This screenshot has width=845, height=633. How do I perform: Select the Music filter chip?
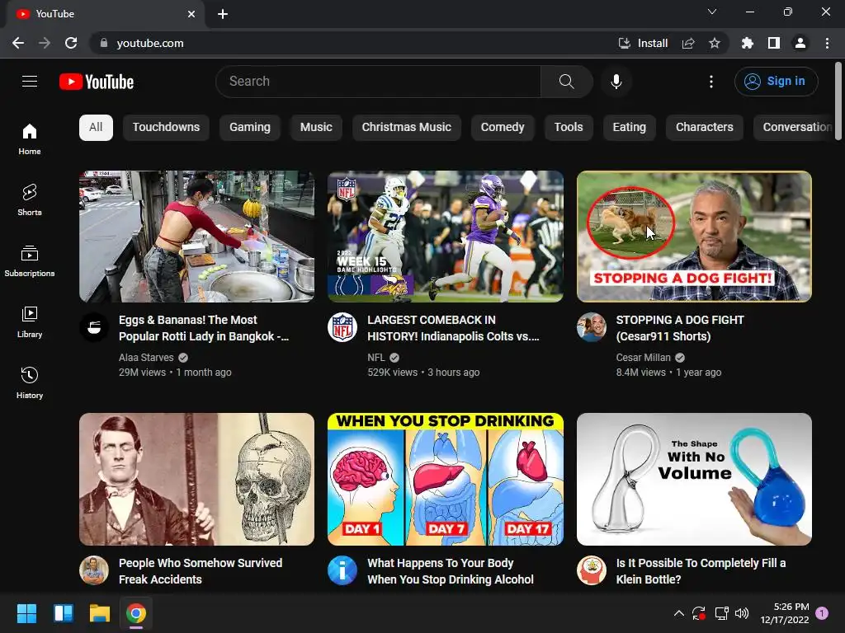pyautogui.click(x=316, y=128)
